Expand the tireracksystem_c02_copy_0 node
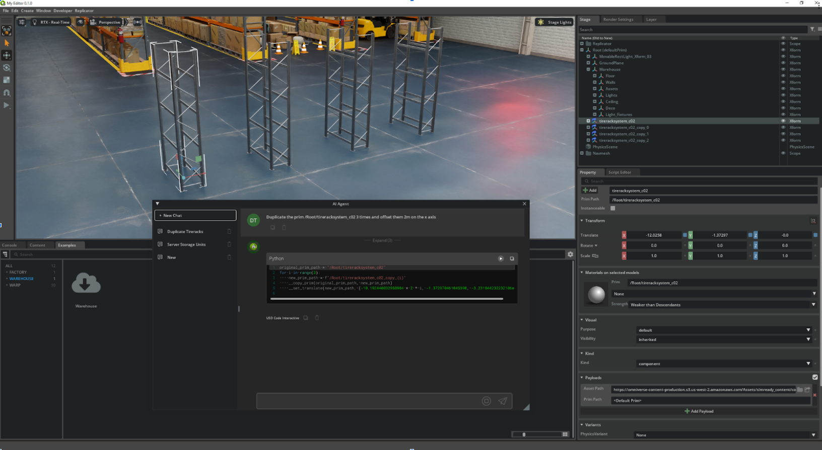The image size is (822, 450). click(x=588, y=127)
